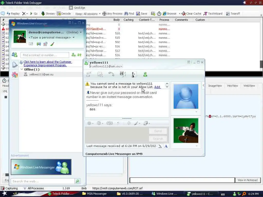263x197 pixels.
Task: Click the comment bubble icon in Fiddler toolbar
Action: tap(3, 14)
